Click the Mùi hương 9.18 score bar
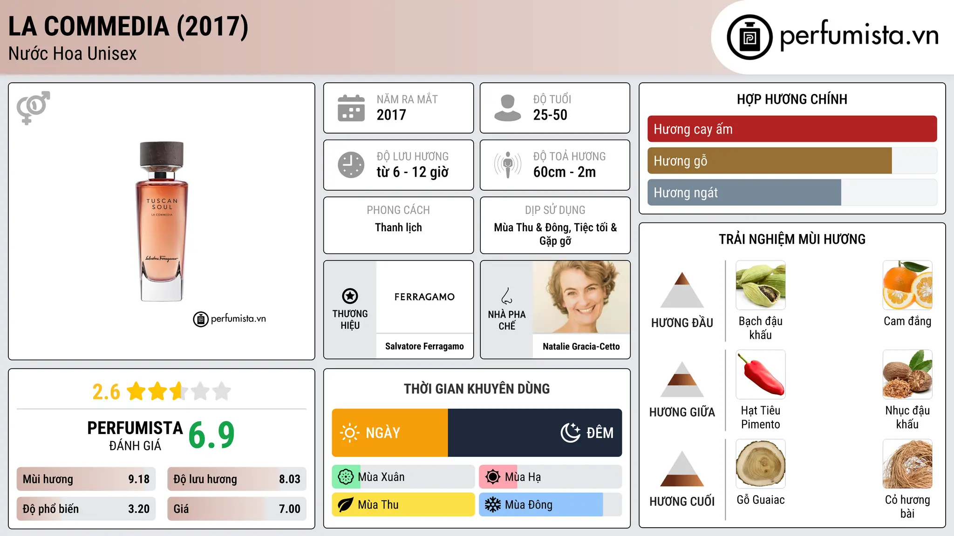 coord(86,479)
